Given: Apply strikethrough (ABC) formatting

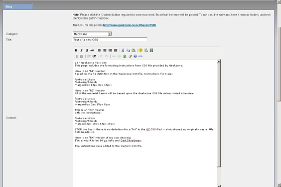Looking at the screenshot, I should click(x=92, y=50).
